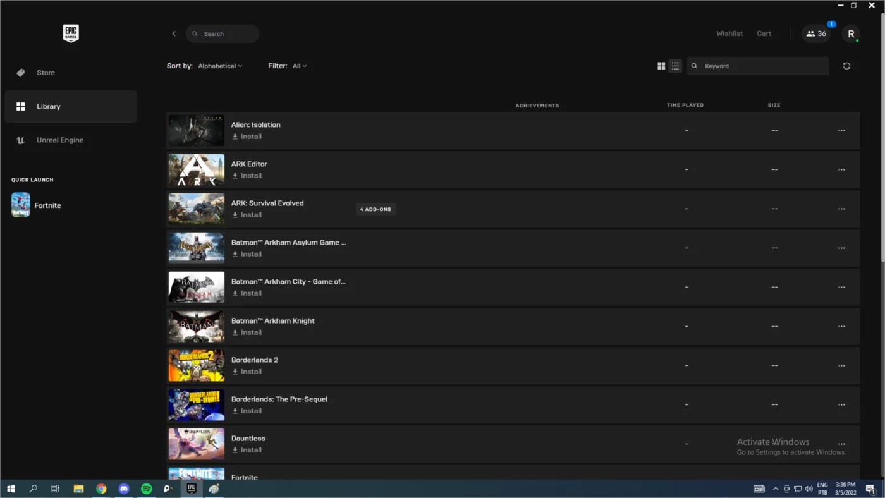Install Batman Arkham City

click(247, 293)
